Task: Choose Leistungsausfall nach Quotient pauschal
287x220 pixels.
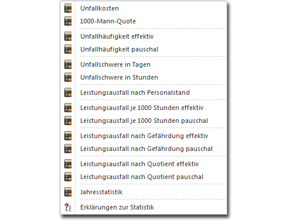Action: (x=142, y=177)
